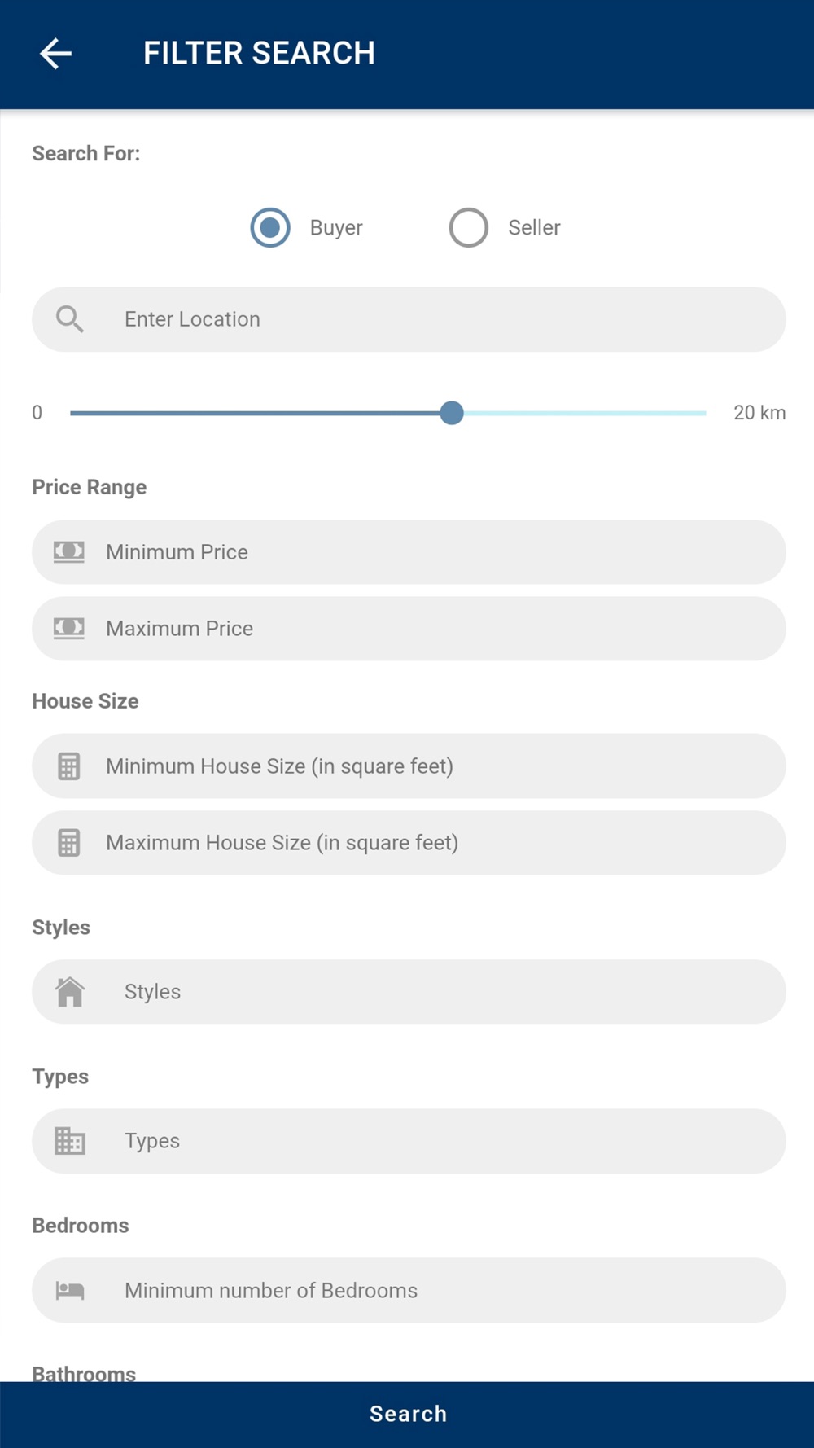The height and width of the screenshot is (1448, 814).
Task: Focus the Enter Location input field
Action: click(409, 319)
